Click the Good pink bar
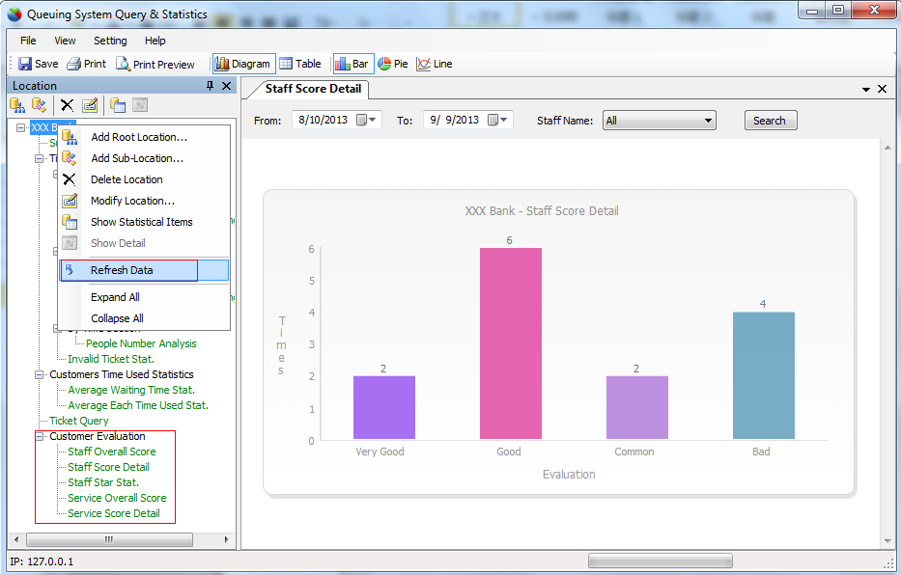 (x=510, y=343)
